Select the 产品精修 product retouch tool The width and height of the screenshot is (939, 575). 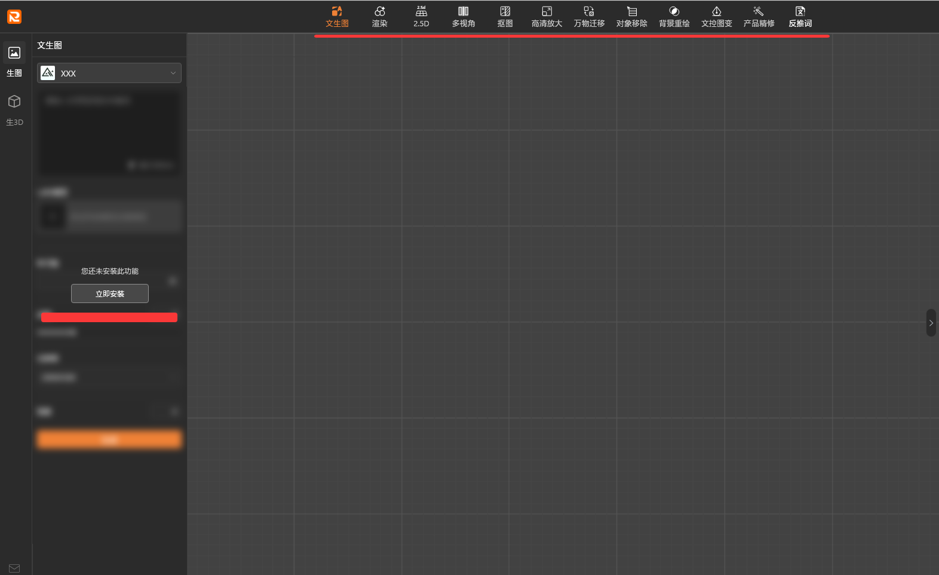point(759,17)
